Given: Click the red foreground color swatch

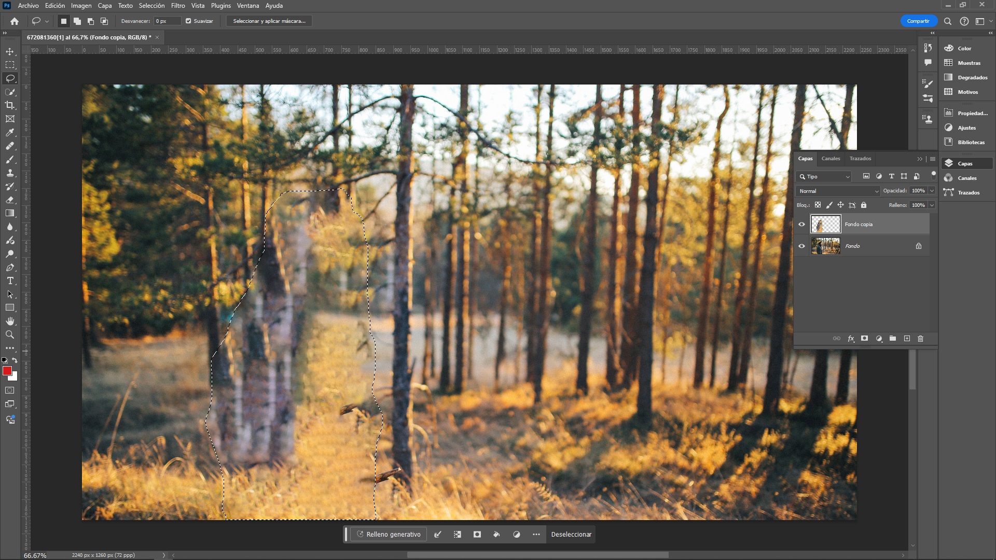Looking at the screenshot, I should coord(7,370).
